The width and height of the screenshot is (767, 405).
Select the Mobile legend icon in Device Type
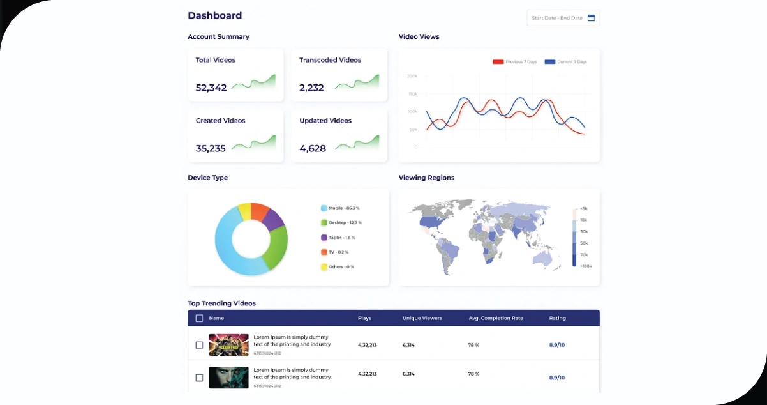click(x=324, y=208)
